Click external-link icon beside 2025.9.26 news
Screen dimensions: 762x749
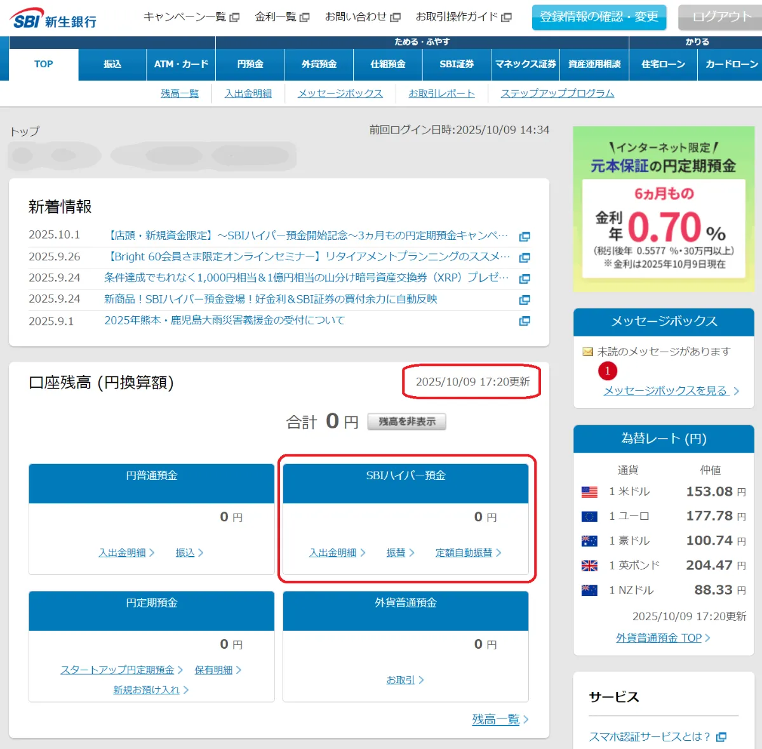coord(525,258)
